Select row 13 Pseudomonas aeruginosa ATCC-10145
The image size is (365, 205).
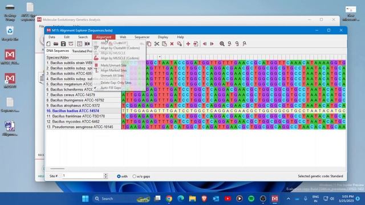(83, 127)
